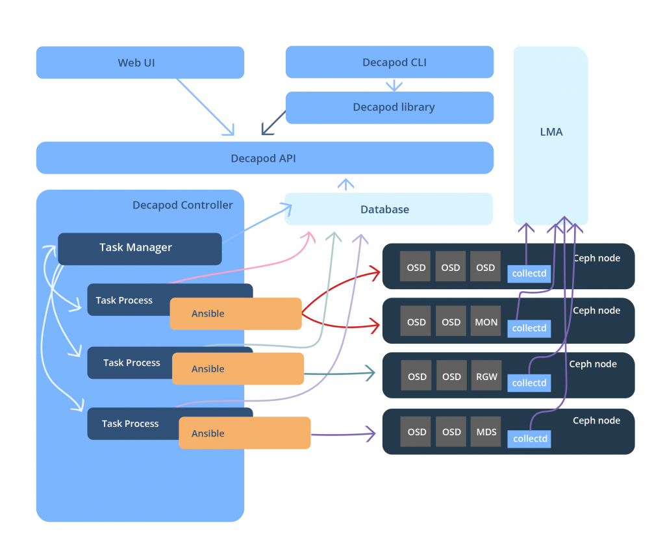
Task: Expand the Database element
Action: 384,209
